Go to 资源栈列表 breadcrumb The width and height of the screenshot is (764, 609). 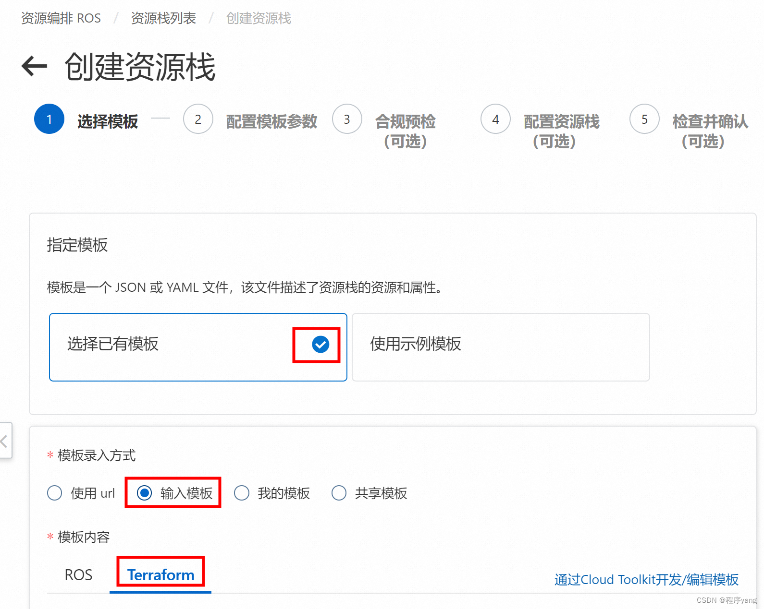pos(163,18)
